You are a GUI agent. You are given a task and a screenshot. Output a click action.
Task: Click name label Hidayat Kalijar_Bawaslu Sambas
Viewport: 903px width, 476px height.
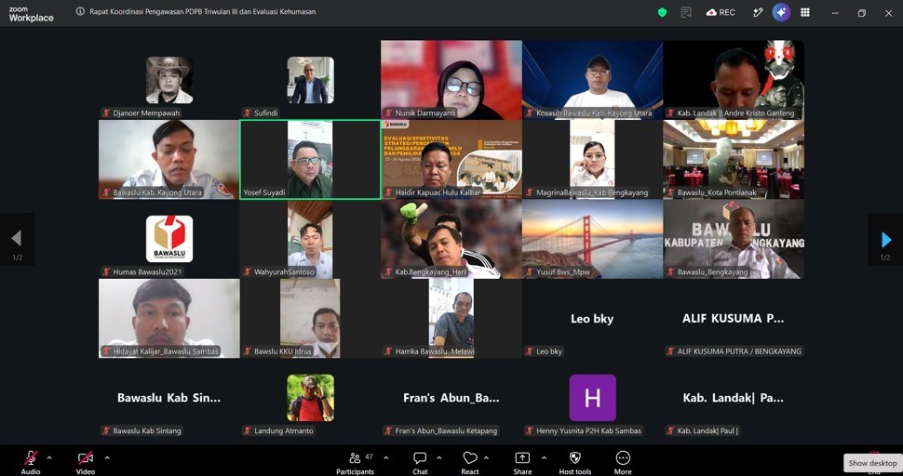click(x=167, y=351)
